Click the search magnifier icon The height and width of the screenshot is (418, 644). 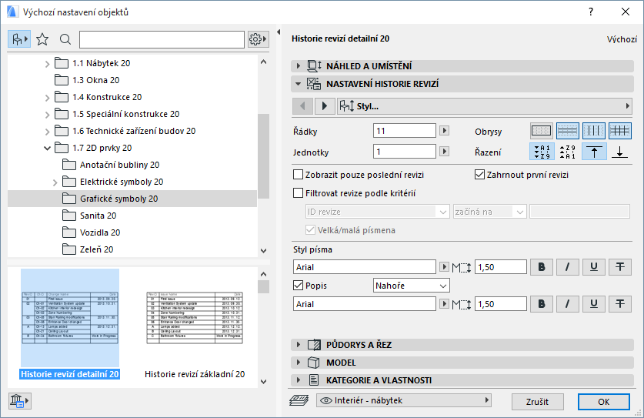click(x=65, y=39)
